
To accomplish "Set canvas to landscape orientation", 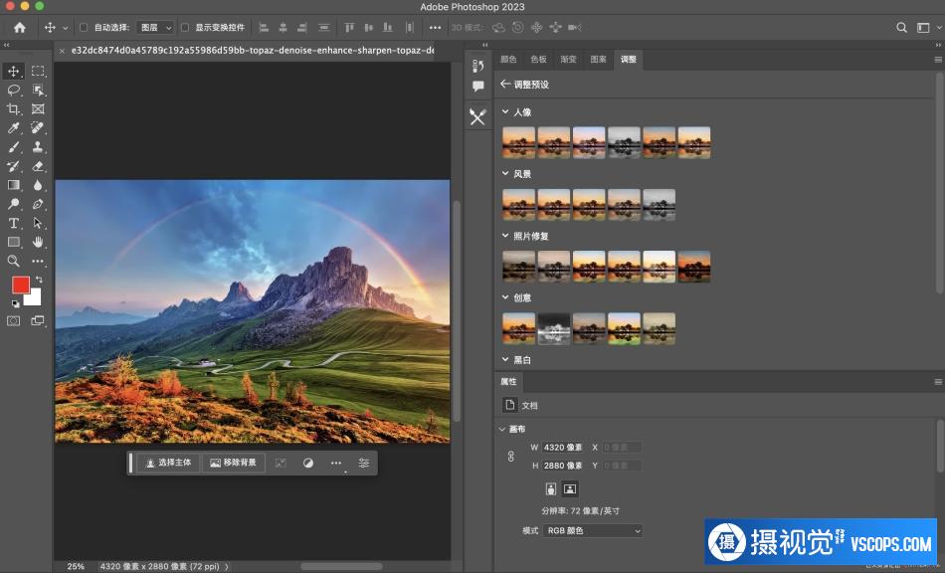I will click(x=570, y=488).
